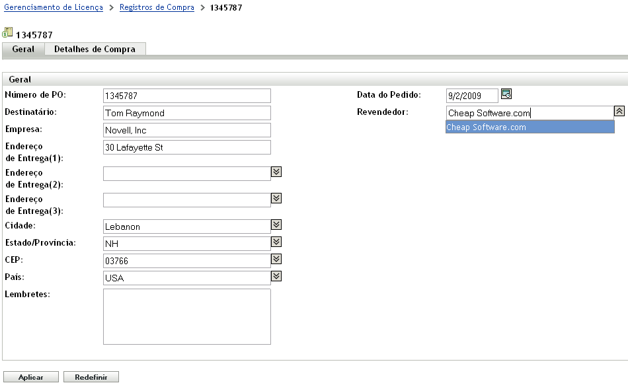Click the Empresa input field
Viewport: 628px width, 385px height.
coord(187,130)
